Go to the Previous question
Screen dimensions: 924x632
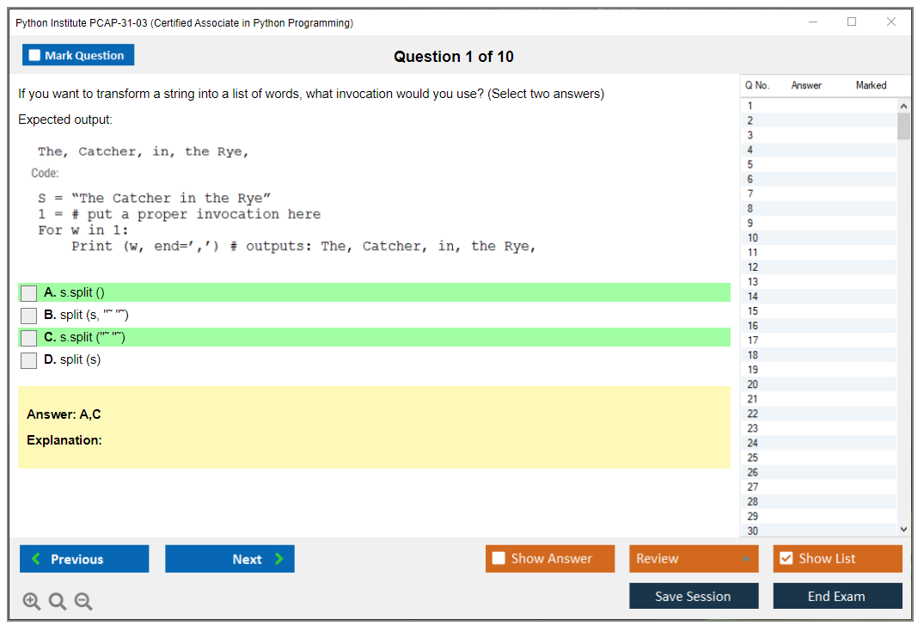point(84,559)
